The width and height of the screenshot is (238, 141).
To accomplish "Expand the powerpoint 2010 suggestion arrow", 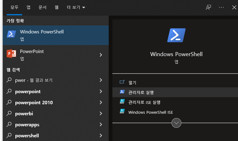I will [101, 102].
